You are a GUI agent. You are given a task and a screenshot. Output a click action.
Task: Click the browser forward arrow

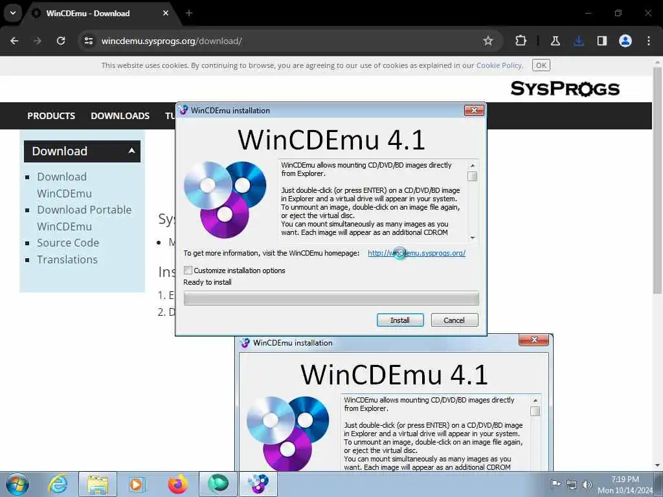click(x=38, y=41)
